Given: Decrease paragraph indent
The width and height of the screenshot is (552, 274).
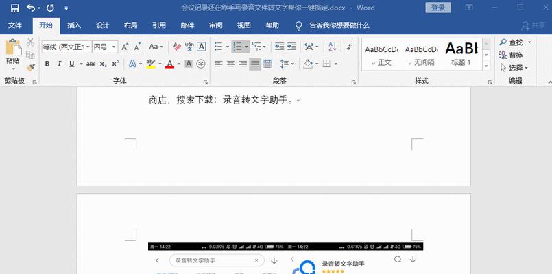Looking at the screenshot, I should click(x=280, y=47).
